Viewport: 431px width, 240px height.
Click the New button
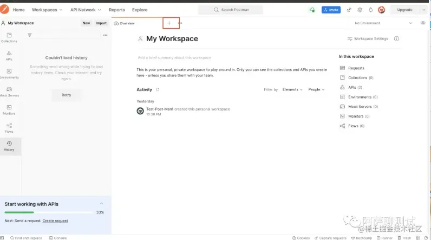(x=86, y=23)
